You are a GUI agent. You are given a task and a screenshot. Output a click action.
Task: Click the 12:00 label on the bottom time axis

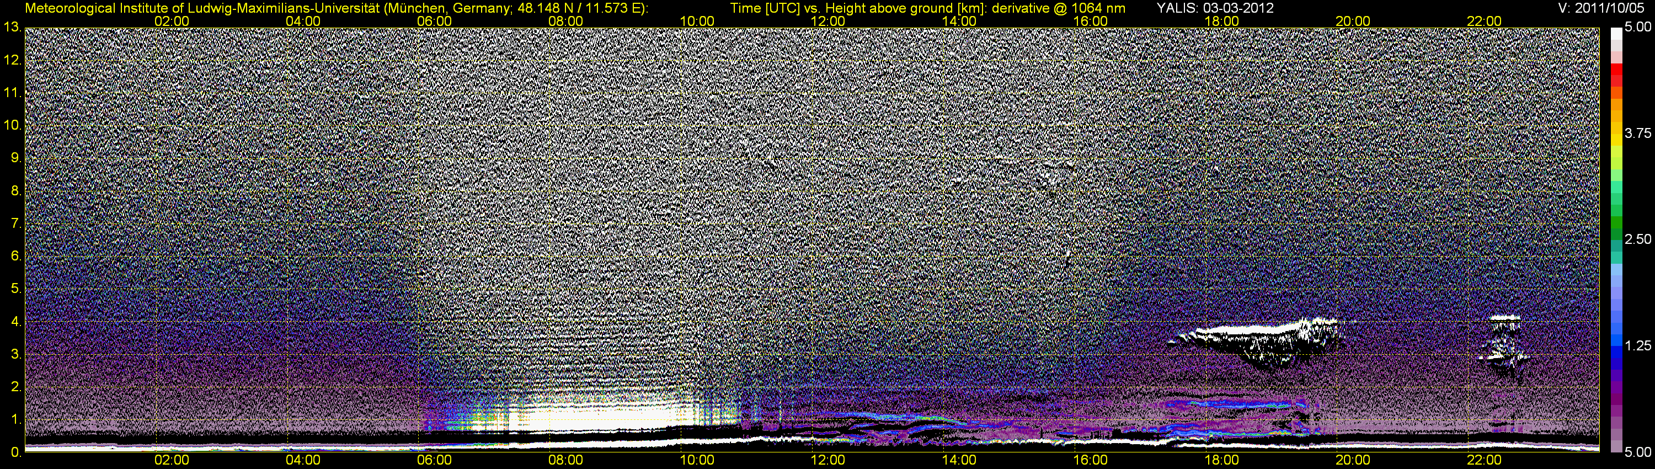pyautogui.click(x=828, y=461)
